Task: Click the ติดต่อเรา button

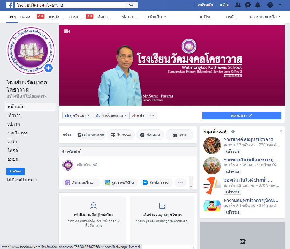Action: (242, 115)
